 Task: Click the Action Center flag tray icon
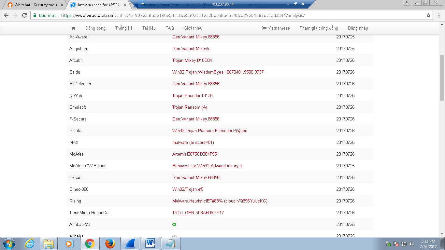click(396, 244)
